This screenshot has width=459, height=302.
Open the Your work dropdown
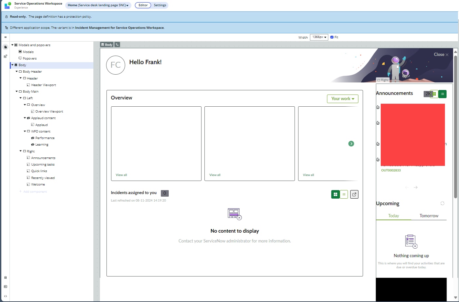point(343,99)
